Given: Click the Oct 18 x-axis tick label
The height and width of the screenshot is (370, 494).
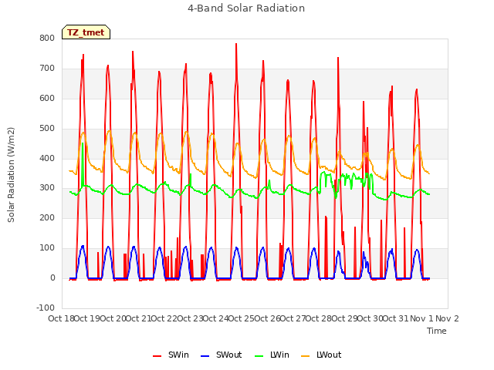Looking at the screenshot, I should point(61,318).
